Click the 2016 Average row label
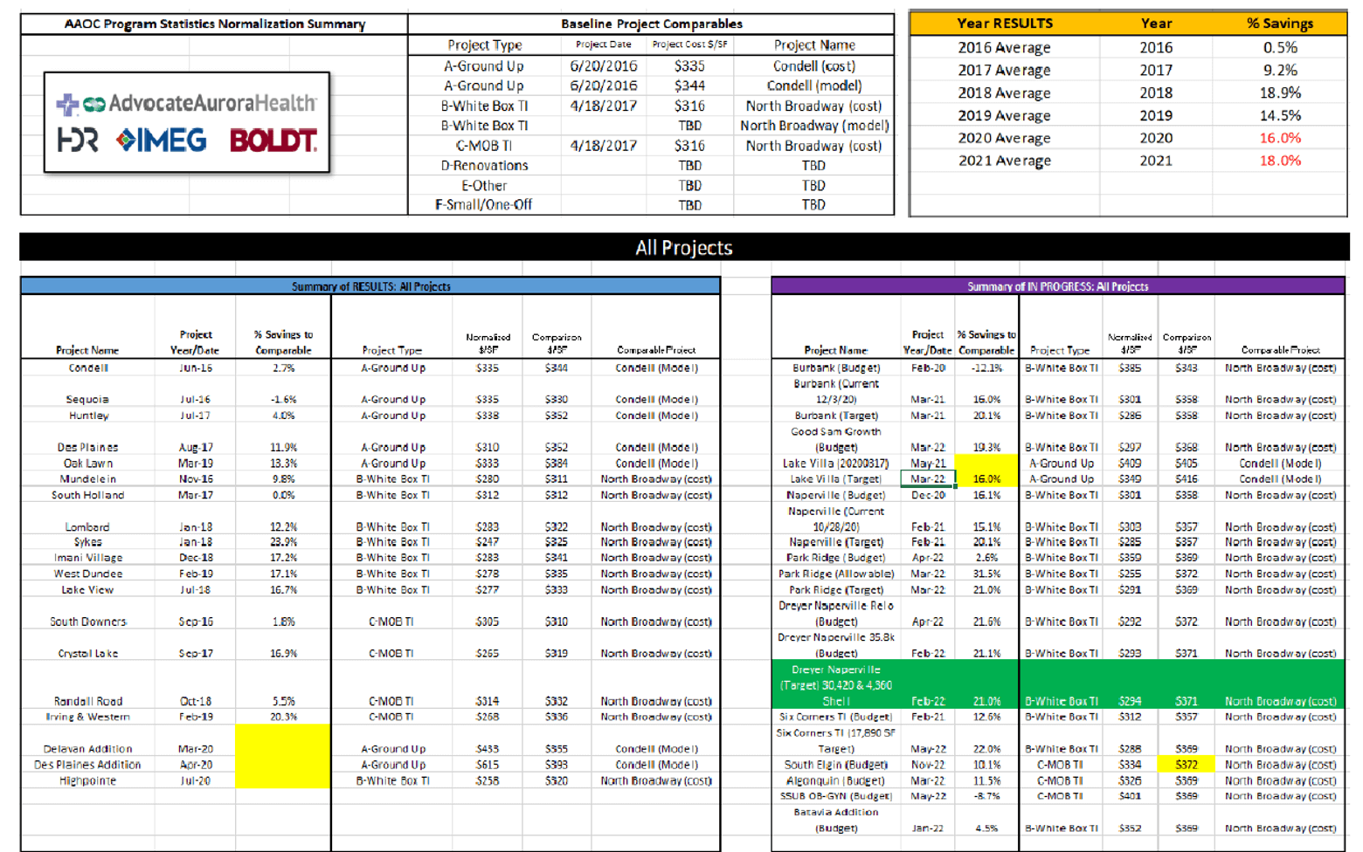This screenshot has width=1363, height=852. tap(1005, 47)
